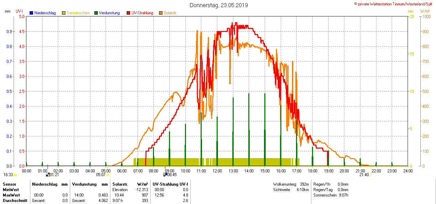Image resolution: width=436 pixels, height=204 pixels.
Task: Click the 12:00 time axis label
Action: [x=217, y=171]
